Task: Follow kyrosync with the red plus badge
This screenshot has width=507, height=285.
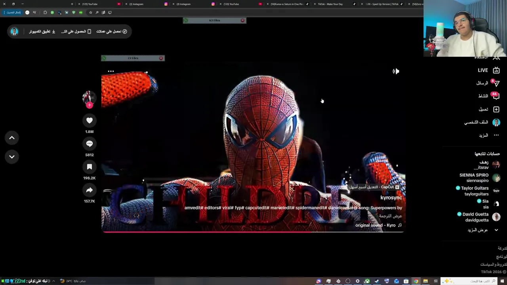Action: pos(90,105)
